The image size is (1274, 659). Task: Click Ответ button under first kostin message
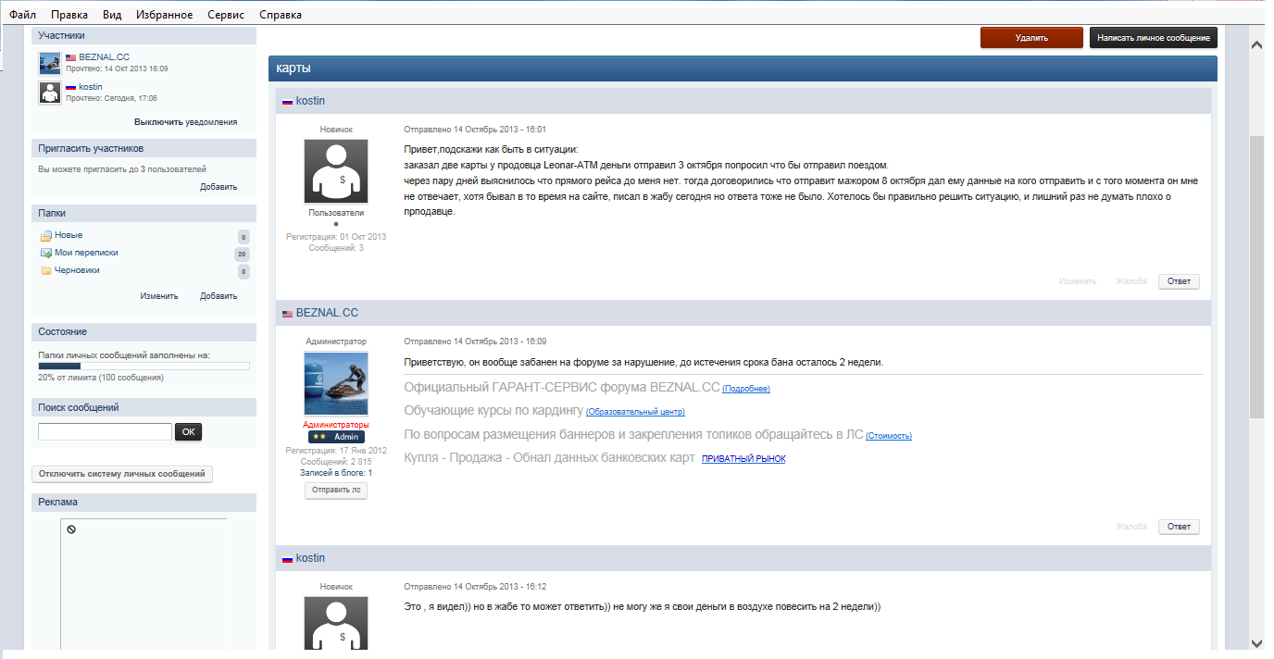click(x=1178, y=281)
